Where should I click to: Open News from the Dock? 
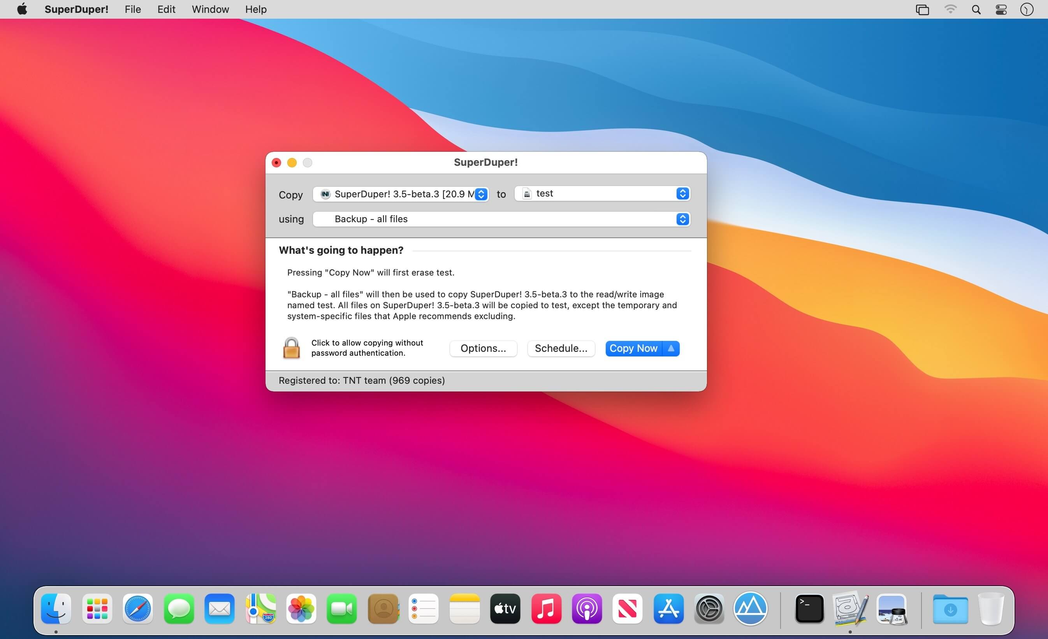(628, 609)
